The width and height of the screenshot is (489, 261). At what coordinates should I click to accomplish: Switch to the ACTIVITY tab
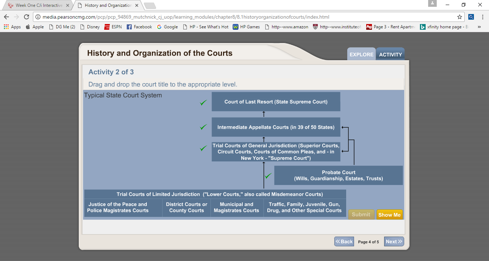390,54
